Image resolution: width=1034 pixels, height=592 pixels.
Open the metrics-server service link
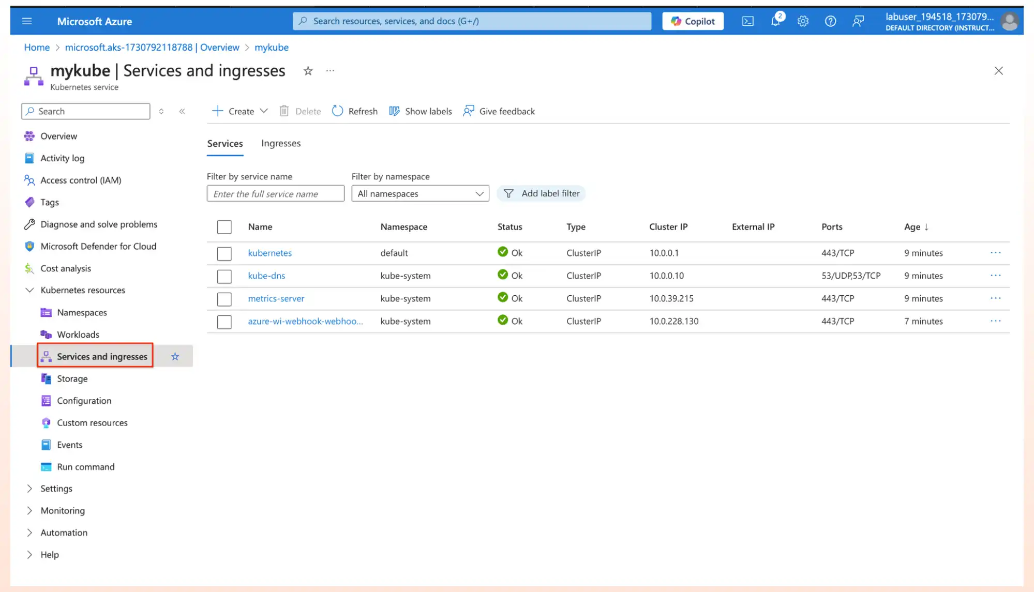(276, 298)
